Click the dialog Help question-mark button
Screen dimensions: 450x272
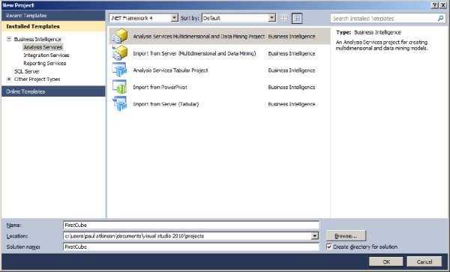click(435, 5)
